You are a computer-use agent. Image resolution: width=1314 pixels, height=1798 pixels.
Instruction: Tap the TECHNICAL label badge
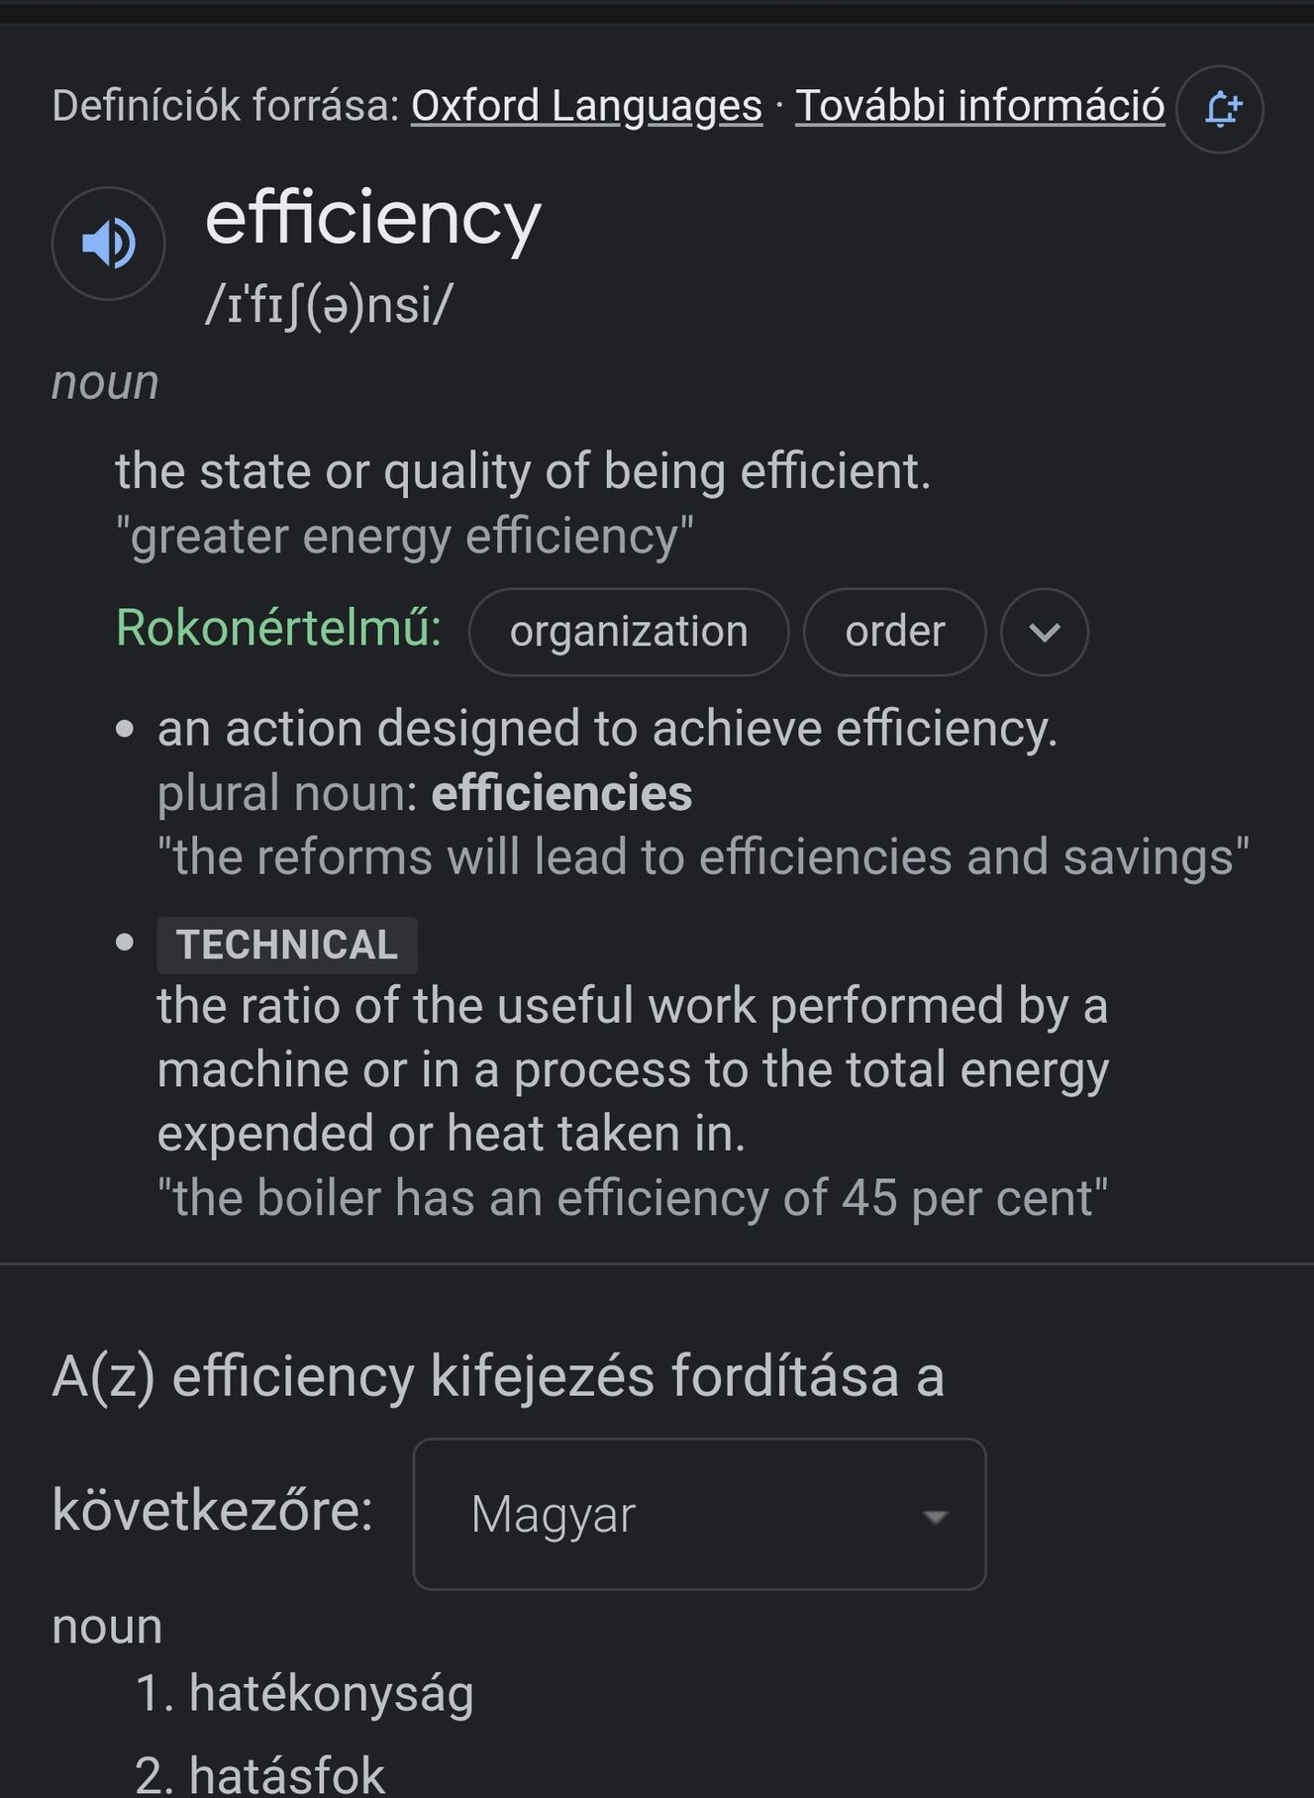click(x=287, y=945)
